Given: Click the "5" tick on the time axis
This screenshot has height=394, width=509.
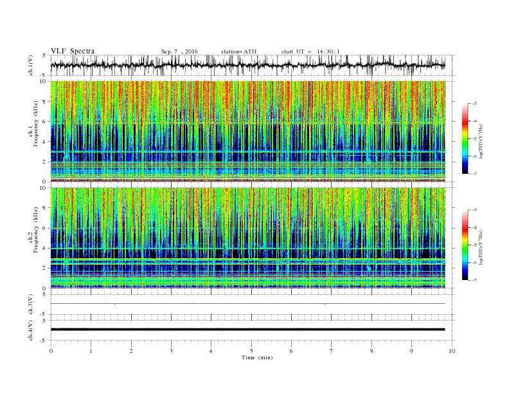Looking at the screenshot, I should [251, 351].
